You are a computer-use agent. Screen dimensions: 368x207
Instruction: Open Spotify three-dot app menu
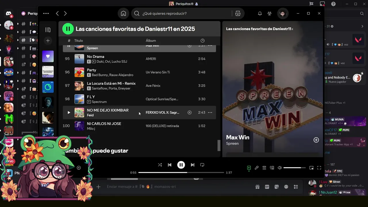pos(46,14)
